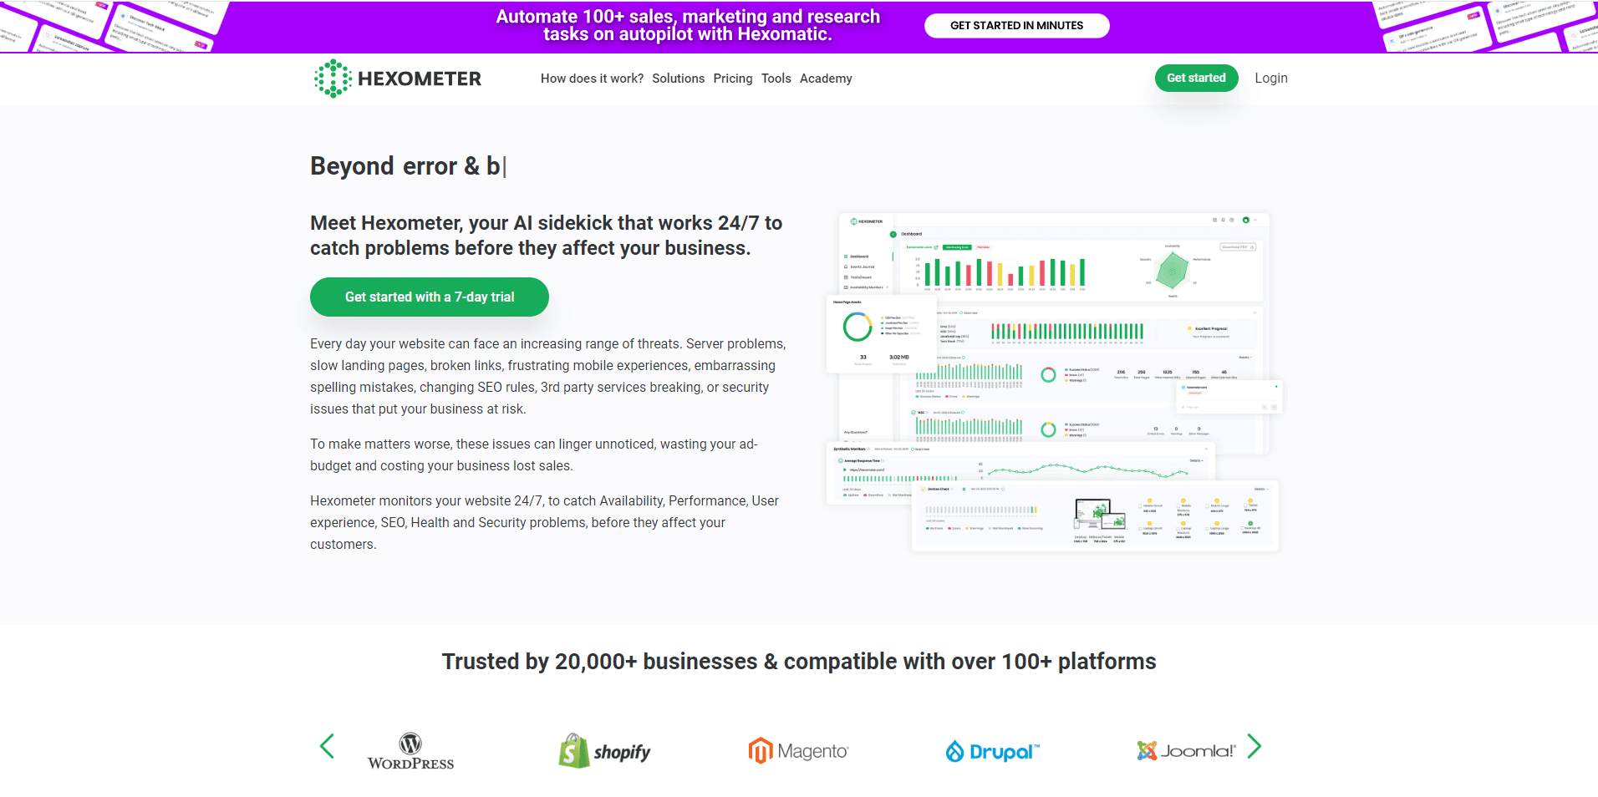
Task: Click the 'Trusted by 20,000+ businesses' heading
Action: point(799,662)
